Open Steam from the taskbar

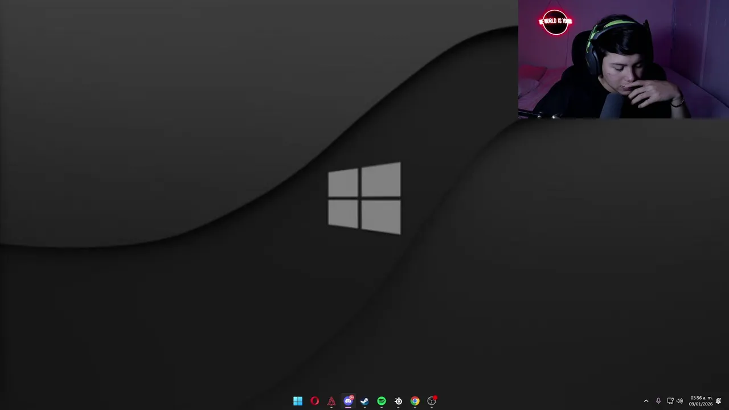click(x=364, y=401)
